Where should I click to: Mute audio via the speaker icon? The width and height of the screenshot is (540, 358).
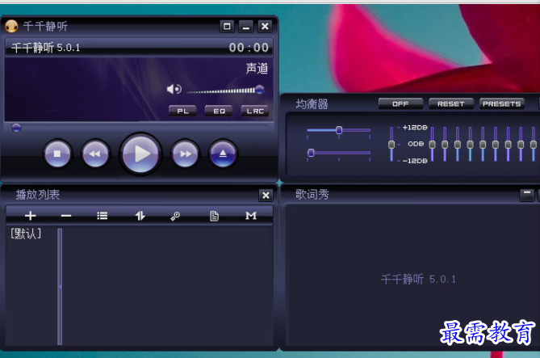click(174, 90)
